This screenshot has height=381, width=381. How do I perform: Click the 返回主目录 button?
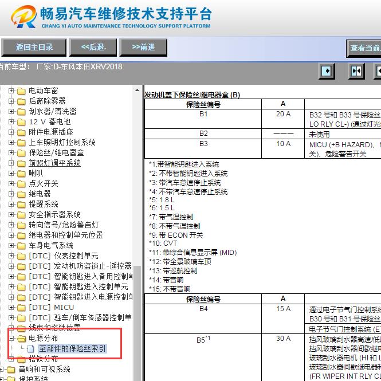pos(34,47)
